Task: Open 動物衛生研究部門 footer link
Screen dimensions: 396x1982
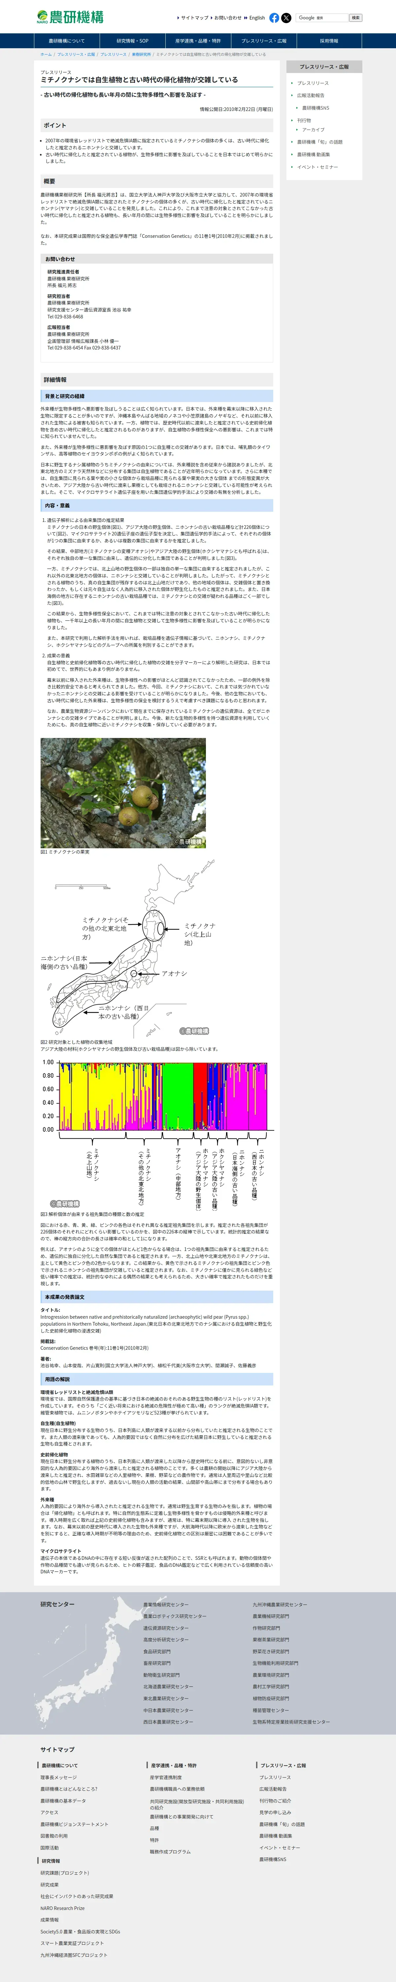Action: [161, 1675]
